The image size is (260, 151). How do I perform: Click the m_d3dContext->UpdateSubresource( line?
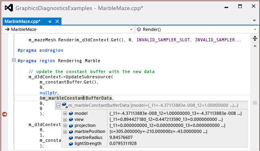pyautogui.click(x=71, y=77)
